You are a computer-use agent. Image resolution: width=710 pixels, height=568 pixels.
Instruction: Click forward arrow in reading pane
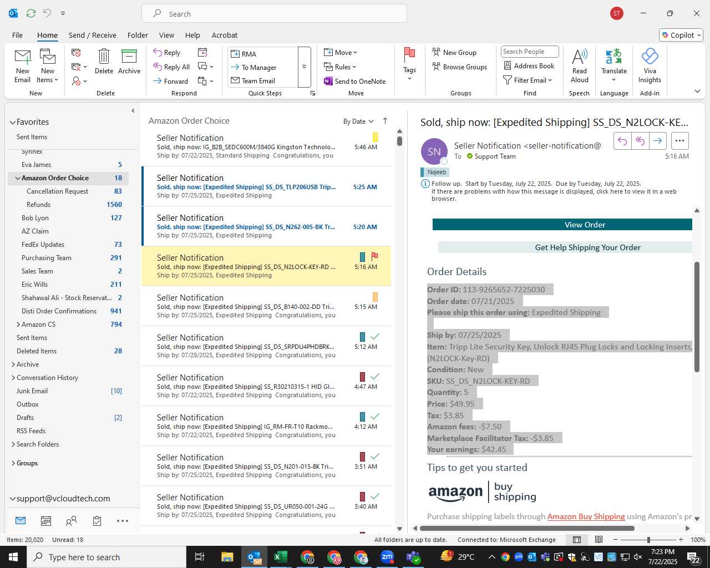658,141
